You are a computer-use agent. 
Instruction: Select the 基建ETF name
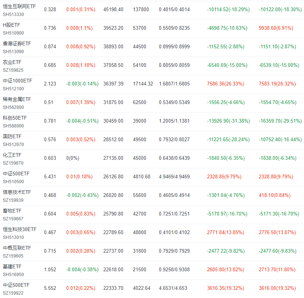[x=12, y=267]
